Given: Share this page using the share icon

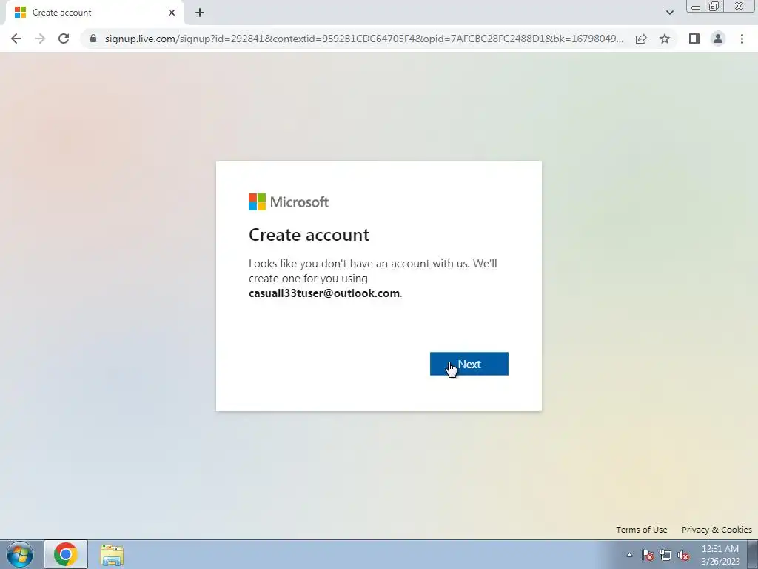Looking at the screenshot, I should point(641,39).
